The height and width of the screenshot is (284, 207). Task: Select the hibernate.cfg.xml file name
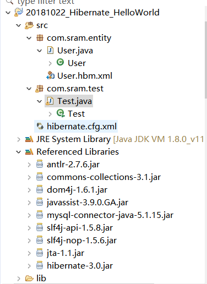81,127
